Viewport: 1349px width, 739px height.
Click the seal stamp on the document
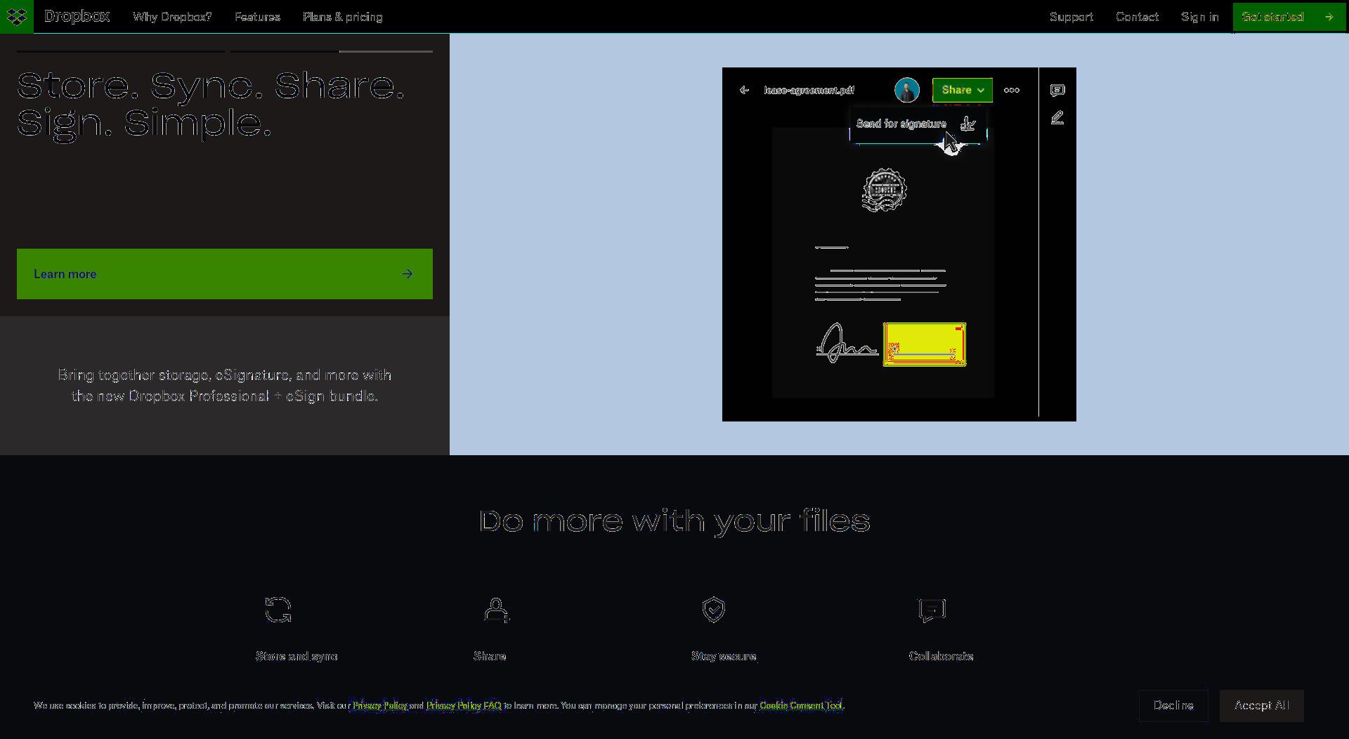tap(885, 190)
